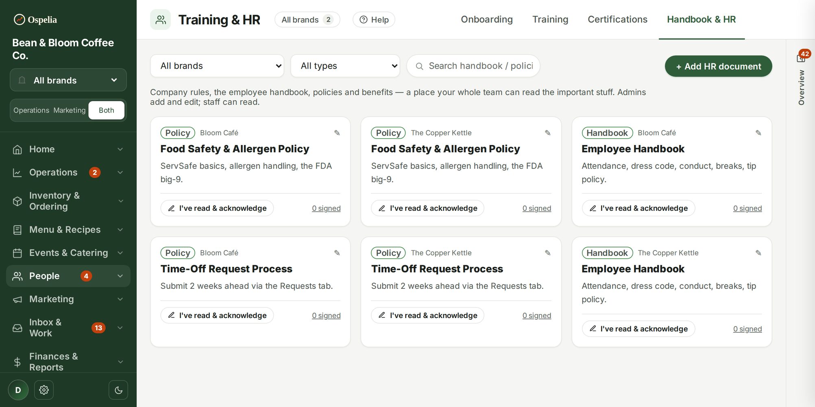Edit Copper Kettle Time-Off Request pencil
815x407 pixels.
click(x=548, y=253)
